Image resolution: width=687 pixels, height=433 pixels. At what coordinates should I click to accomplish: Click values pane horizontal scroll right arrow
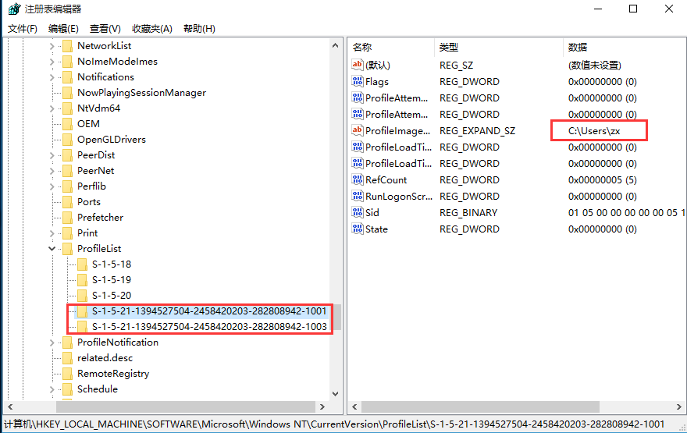(x=679, y=406)
